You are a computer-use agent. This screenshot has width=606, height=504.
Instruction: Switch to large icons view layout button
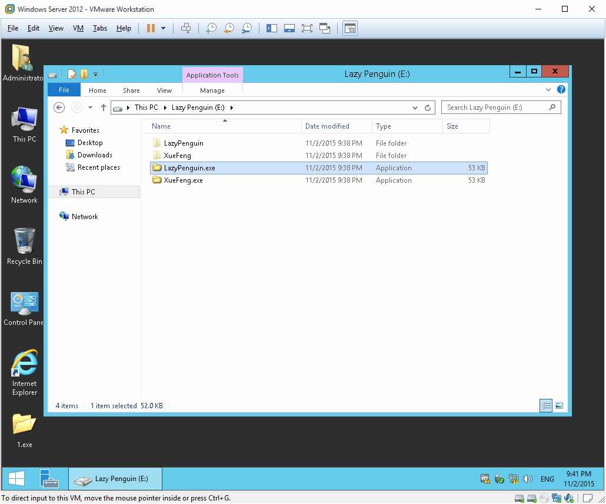point(559,405)
